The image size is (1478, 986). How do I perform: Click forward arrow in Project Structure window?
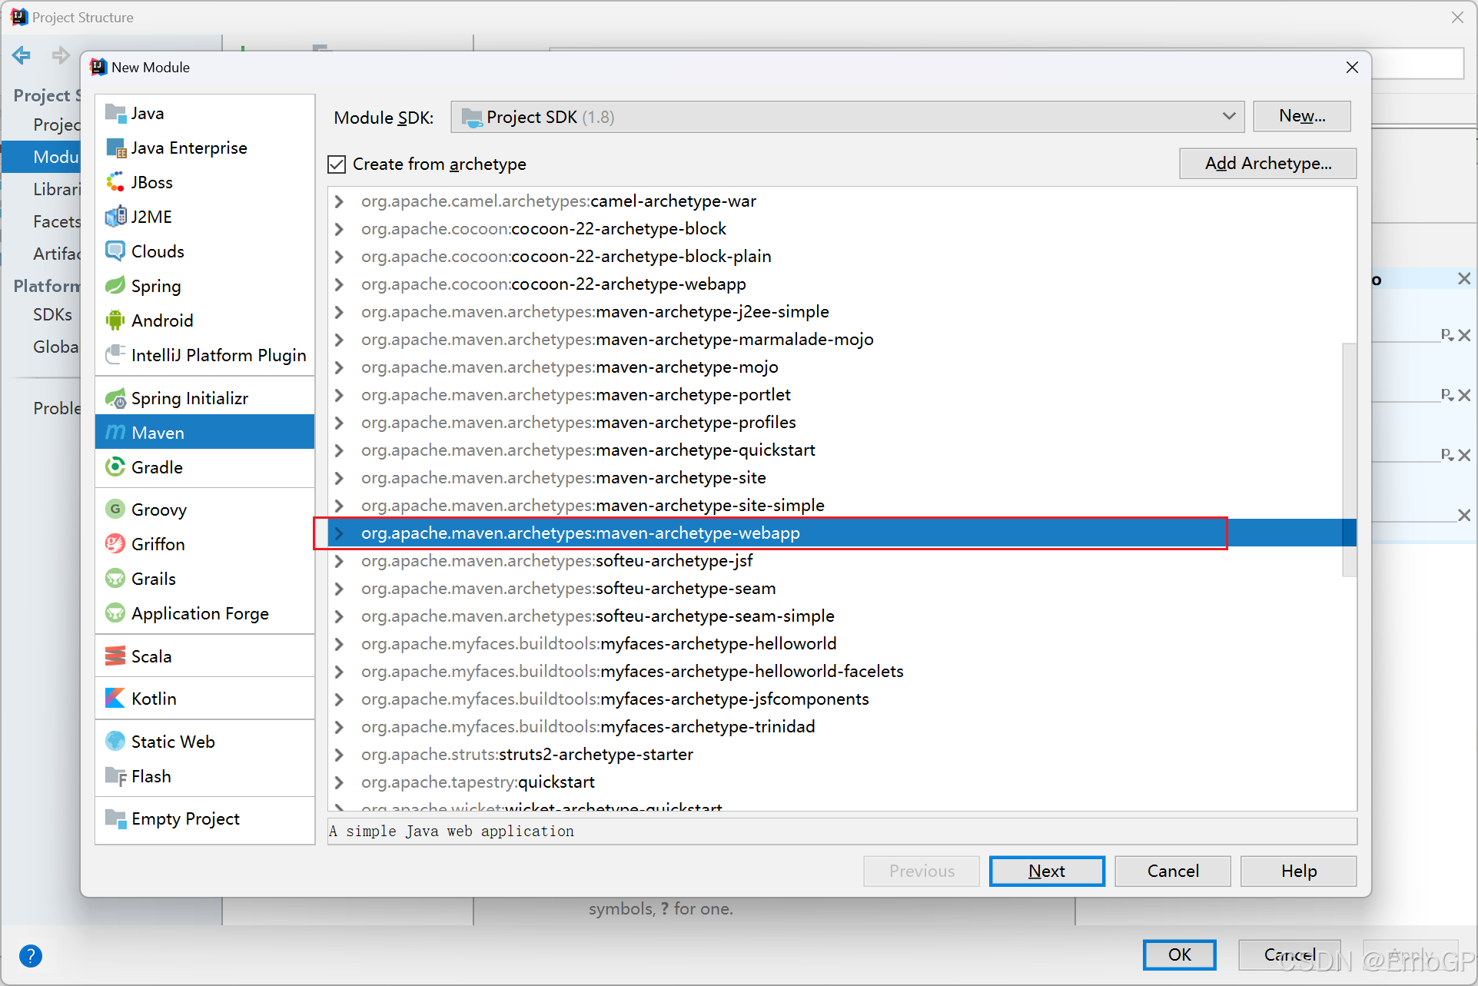pos(61,55)
